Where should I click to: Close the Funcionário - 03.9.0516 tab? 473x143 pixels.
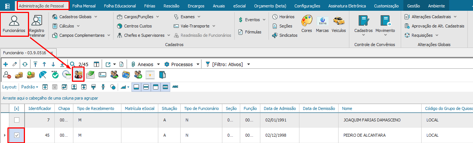click(52, 53)
